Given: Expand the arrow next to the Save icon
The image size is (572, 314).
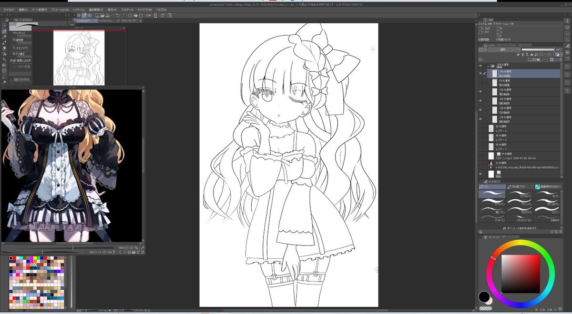Looking at the screenshot, I should tap(112, 15).
